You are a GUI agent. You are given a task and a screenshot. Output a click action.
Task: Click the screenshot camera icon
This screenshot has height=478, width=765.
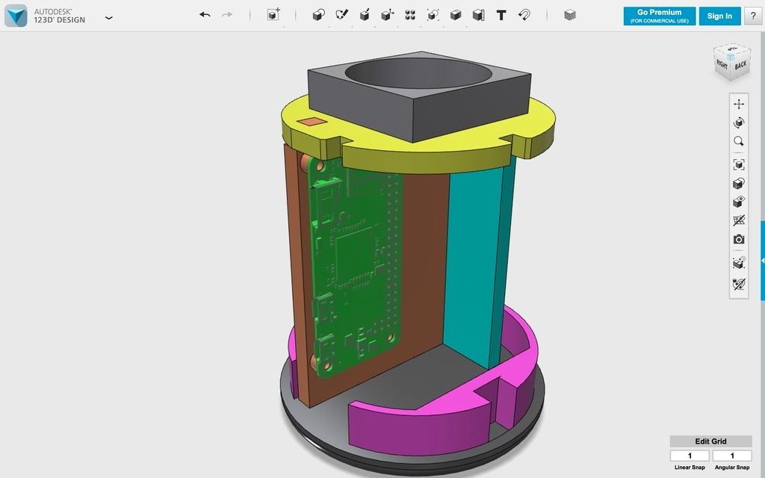(x=739, y=240)
